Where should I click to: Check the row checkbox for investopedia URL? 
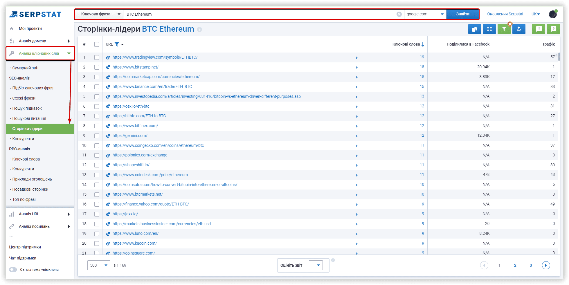point(97,97)
